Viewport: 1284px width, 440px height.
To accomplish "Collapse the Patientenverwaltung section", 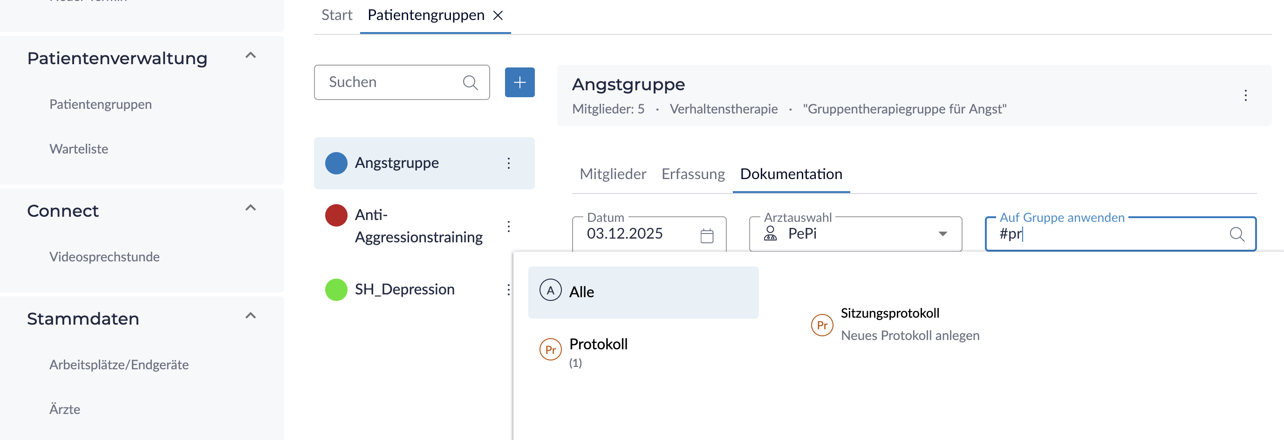I will (251, 56).
